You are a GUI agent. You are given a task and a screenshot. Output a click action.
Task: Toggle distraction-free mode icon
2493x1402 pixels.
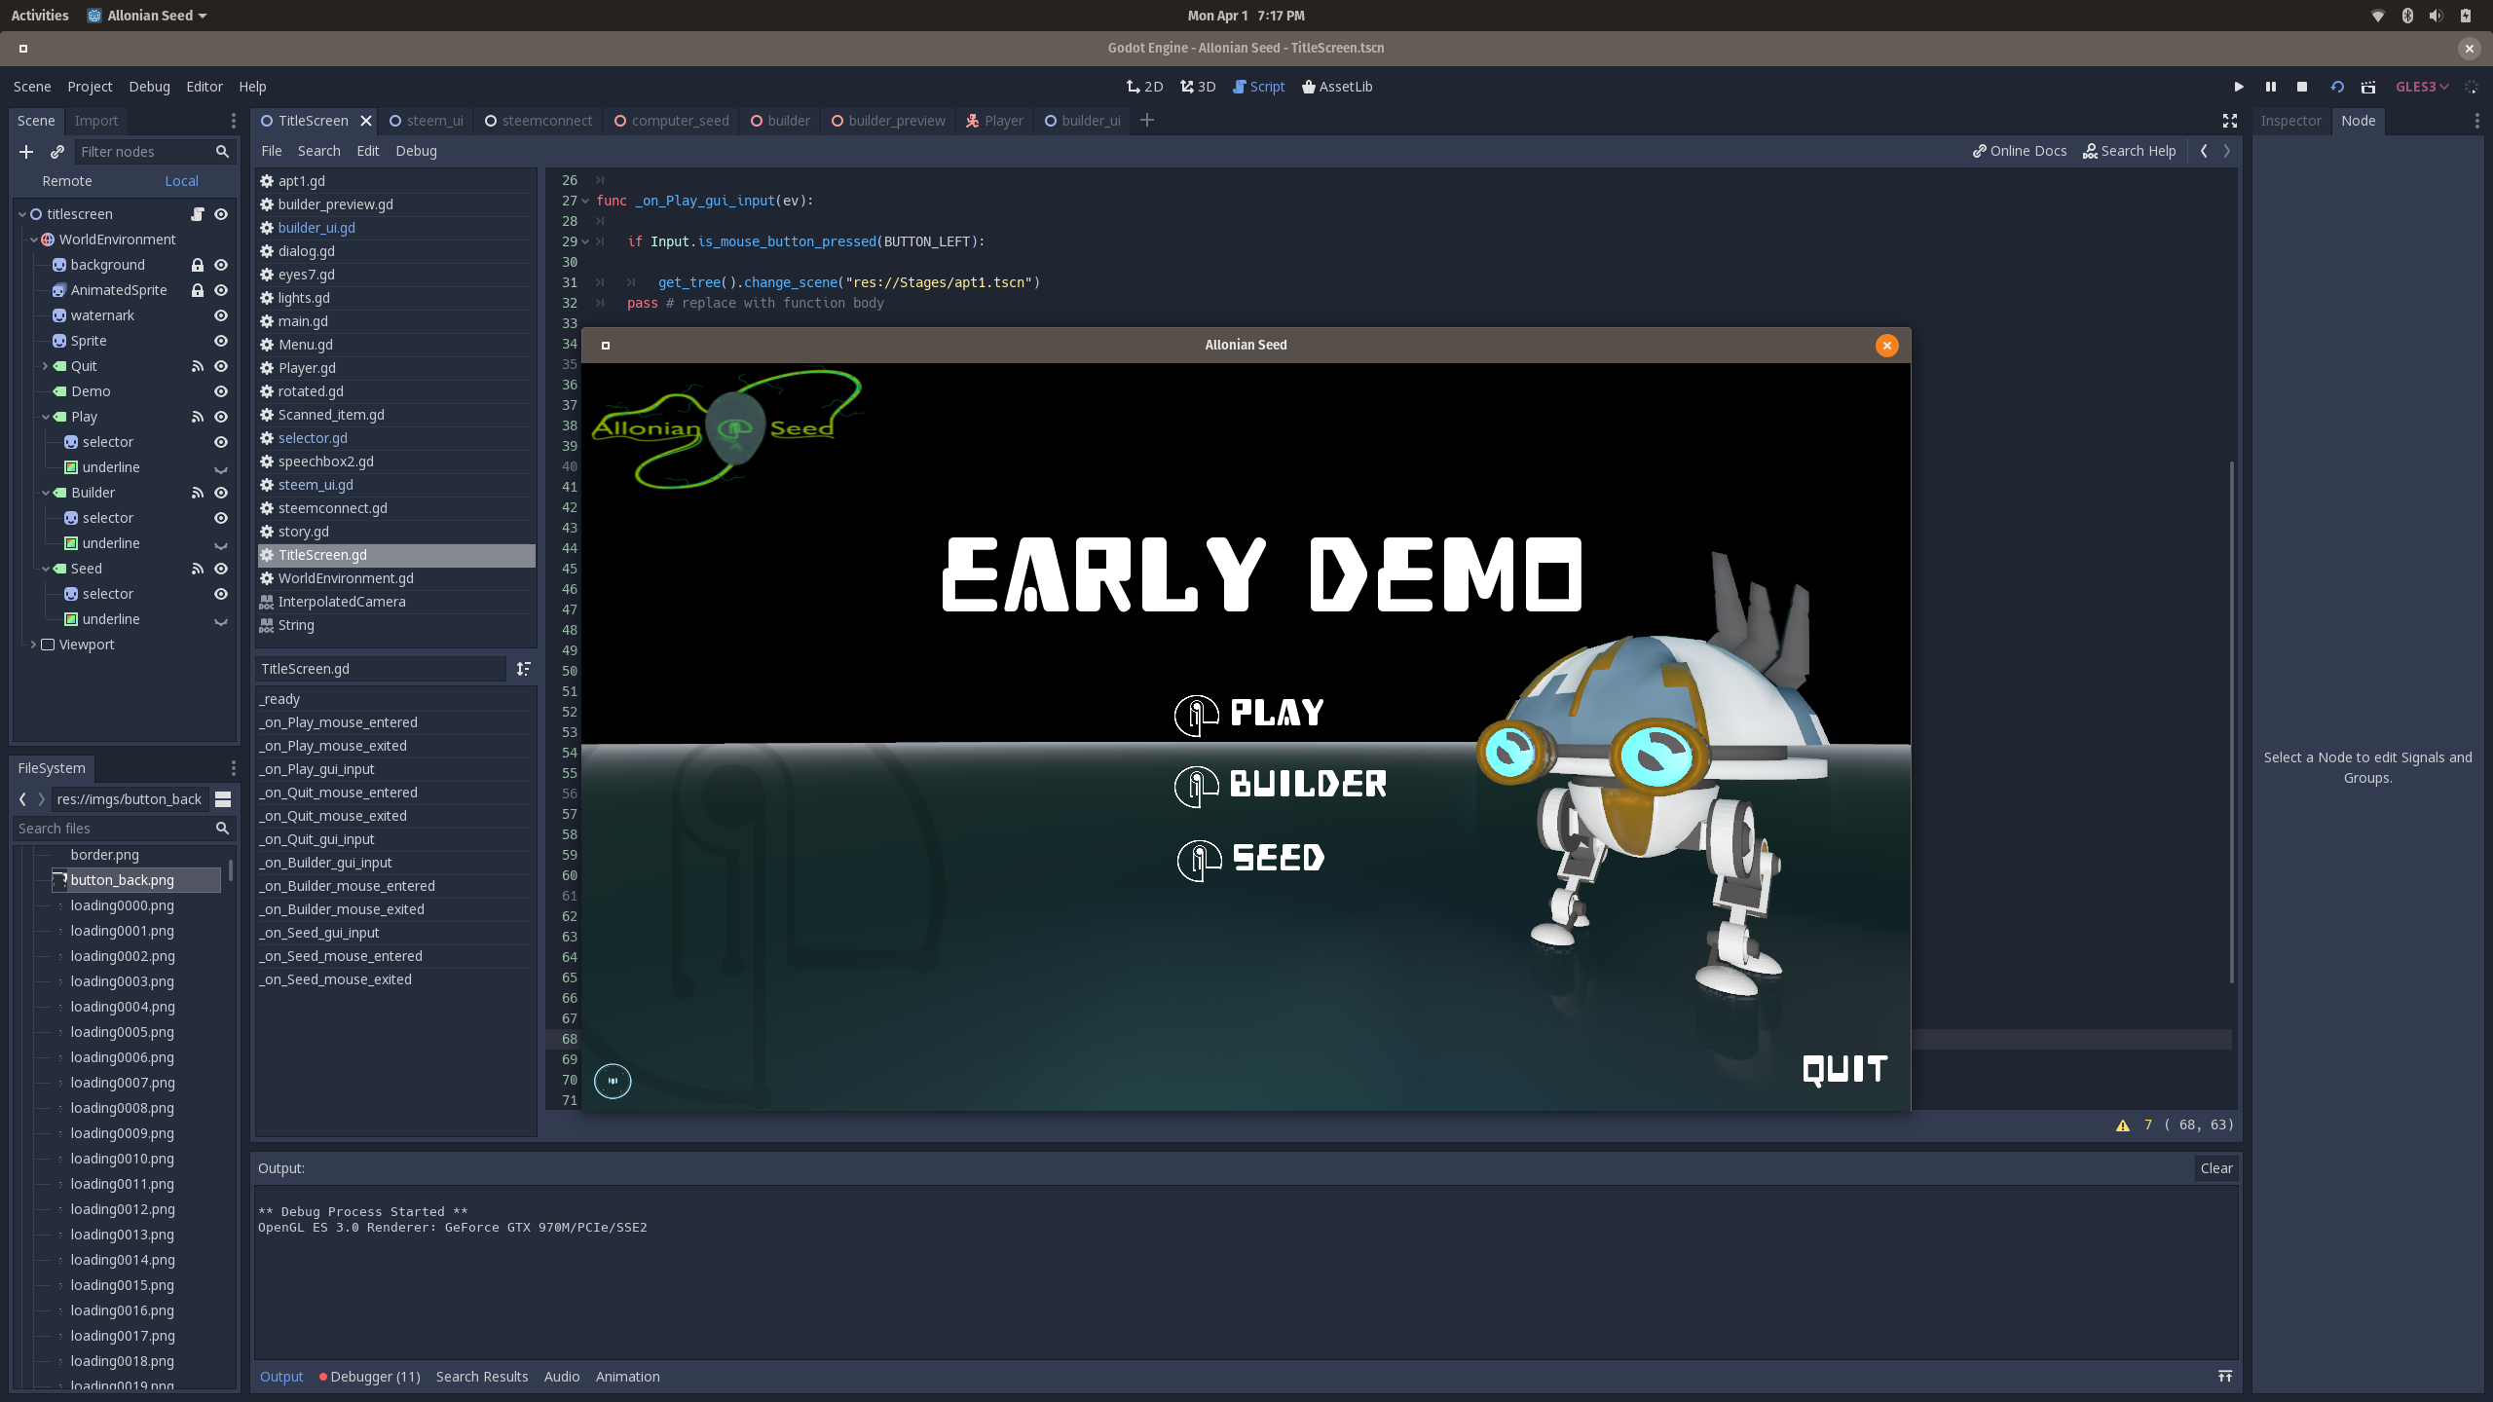click(2229, 121)
